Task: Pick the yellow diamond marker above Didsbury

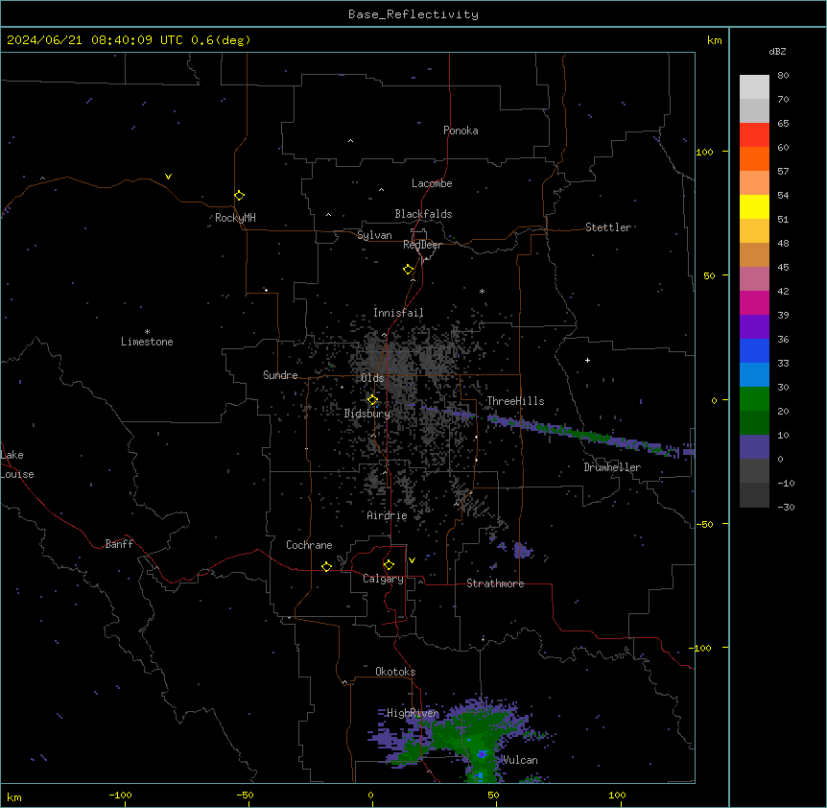Action: click(x=373, y=400)
